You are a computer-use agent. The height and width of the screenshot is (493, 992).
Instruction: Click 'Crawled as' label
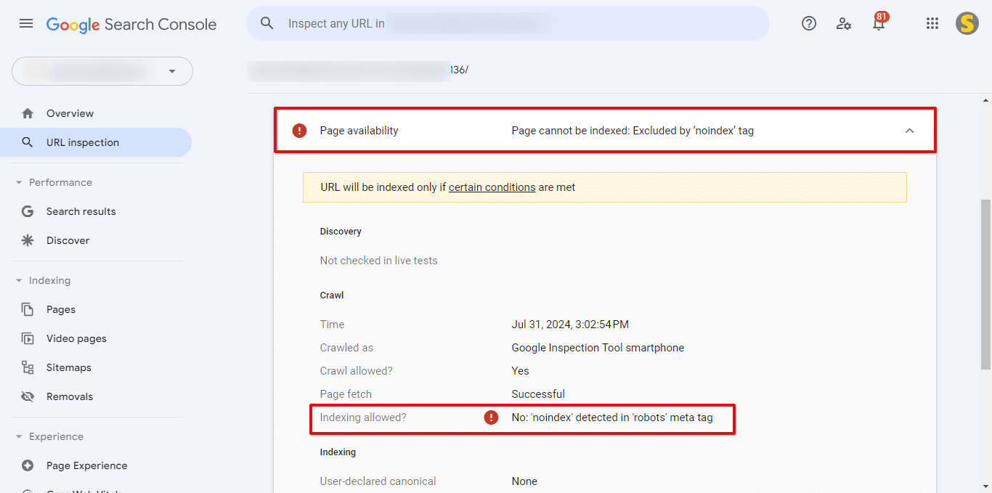pos(346,348)
